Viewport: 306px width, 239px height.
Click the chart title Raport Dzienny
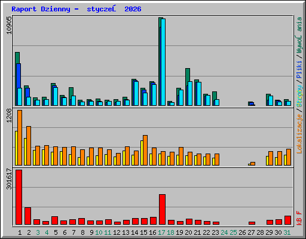click(x=41, y=9)
